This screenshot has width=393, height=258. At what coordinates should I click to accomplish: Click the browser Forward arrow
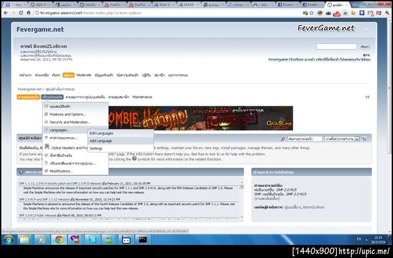click(x=13, y=13)
